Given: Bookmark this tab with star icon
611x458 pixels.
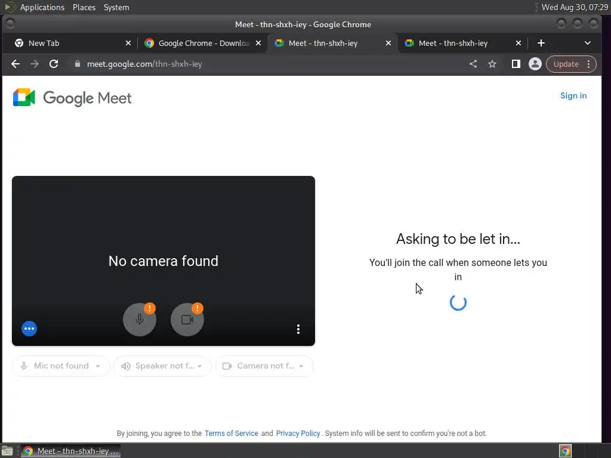Looking at the screenshot, I should (492, 64).
